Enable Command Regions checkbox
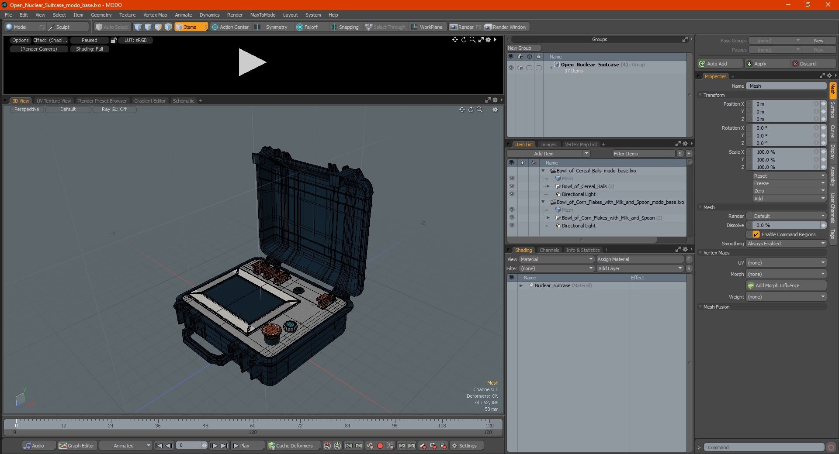This screenshot has width=839, height=454. click(756, 234)
